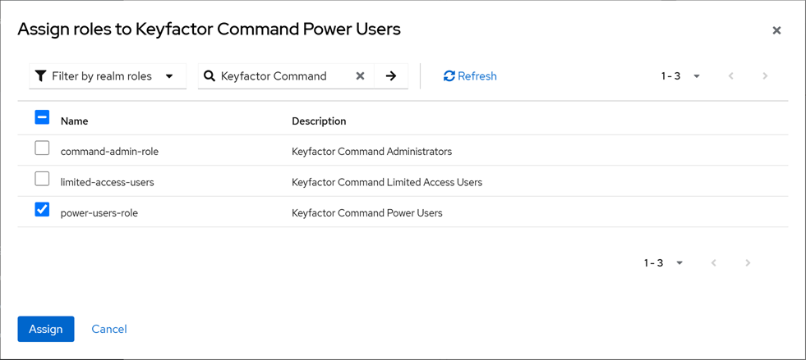Viewport: 806px width, 360px height.
Task: Submit search with the arrow button
Action: tap(391, 76)
